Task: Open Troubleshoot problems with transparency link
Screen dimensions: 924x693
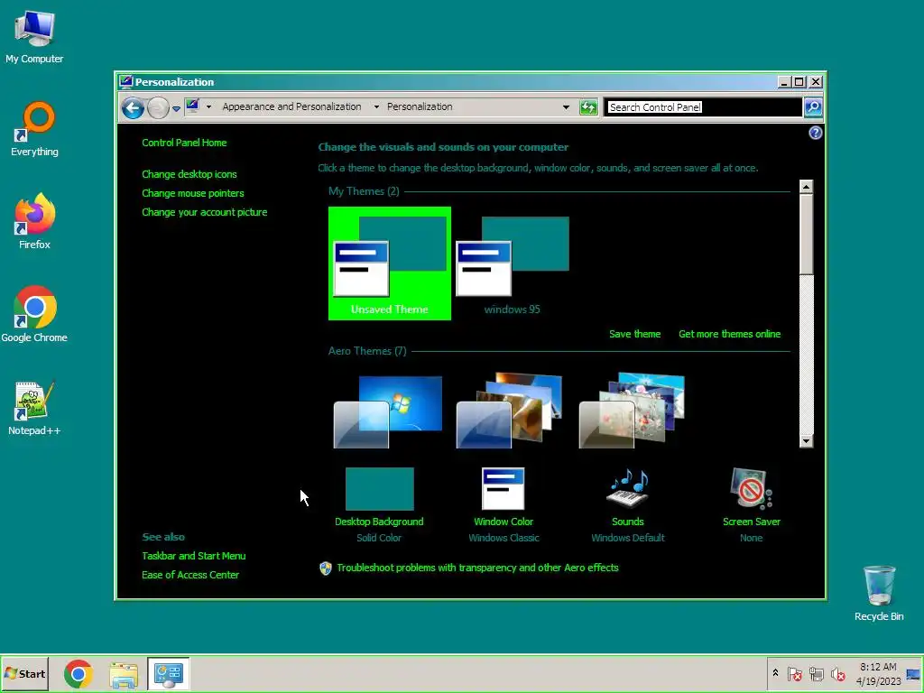Action: pyautogui.click(x=477, y=568)
